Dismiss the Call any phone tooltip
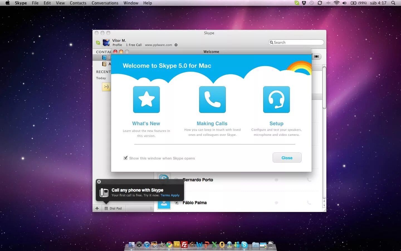This screenshot has width=401, height=251. click(x=99, y=182)
